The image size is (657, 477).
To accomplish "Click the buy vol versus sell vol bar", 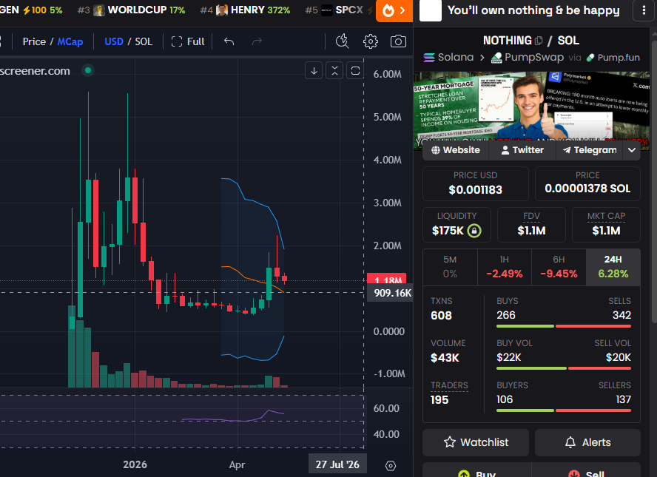I will [x=564, y=368].
